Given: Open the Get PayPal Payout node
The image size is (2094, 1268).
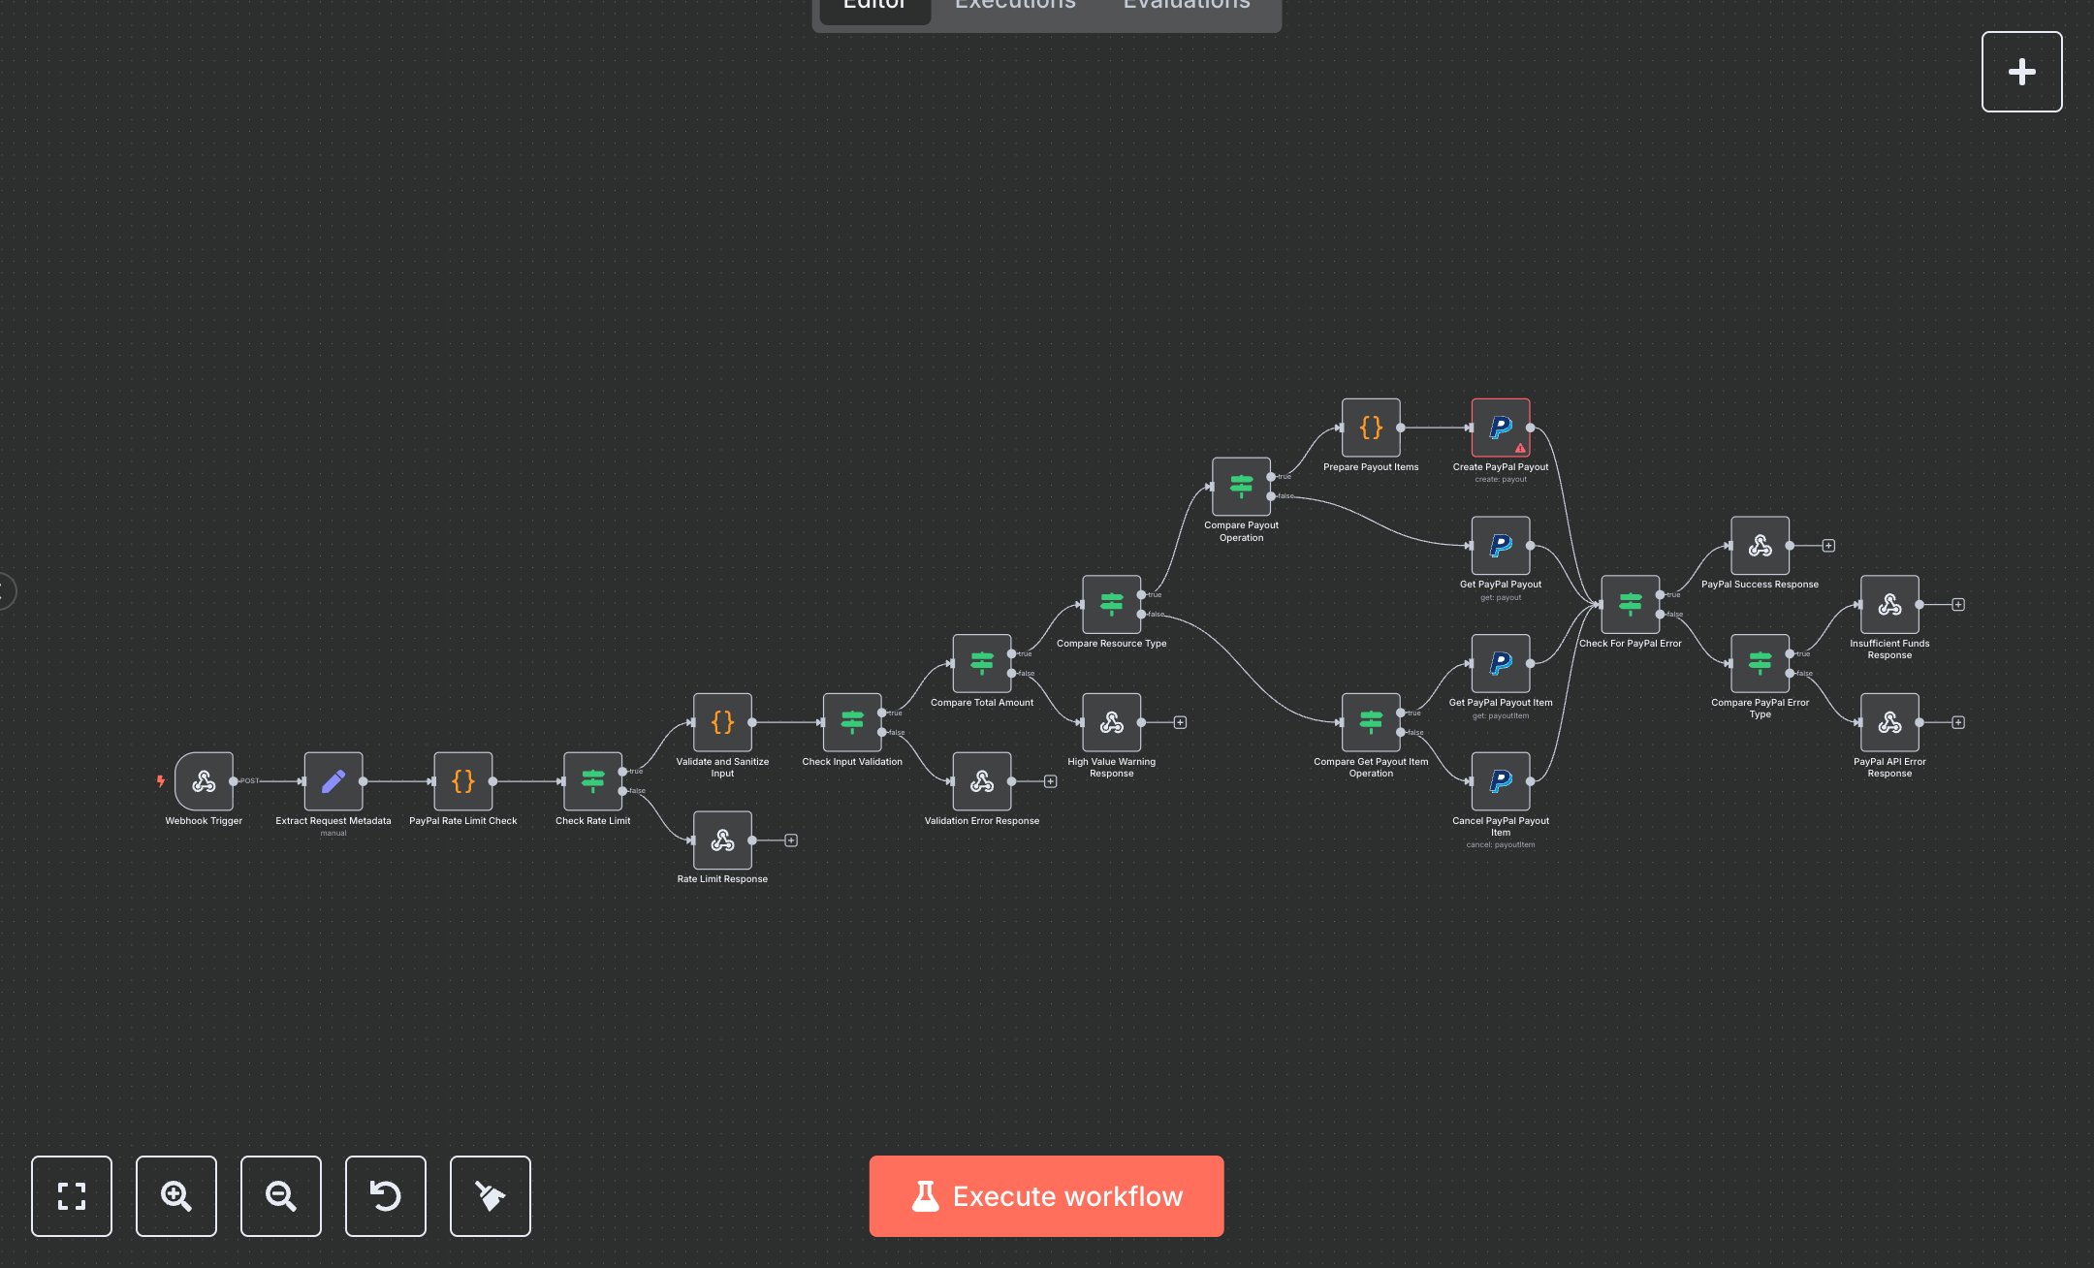Looking at the screenshot, I should 1500,545.
